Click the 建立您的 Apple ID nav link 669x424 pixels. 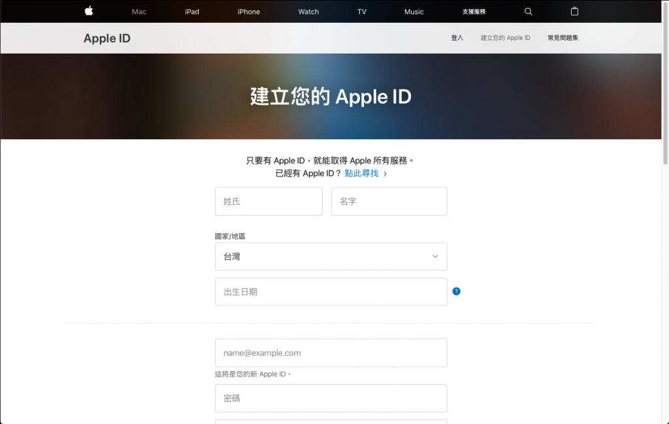[x=505, y=37]
